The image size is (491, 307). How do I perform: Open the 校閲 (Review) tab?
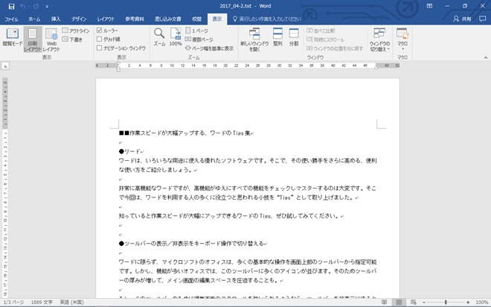click(196, 17)
